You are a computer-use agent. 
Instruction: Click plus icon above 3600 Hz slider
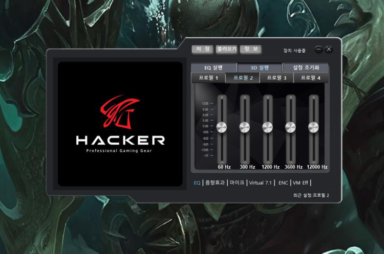pos(291,97)
